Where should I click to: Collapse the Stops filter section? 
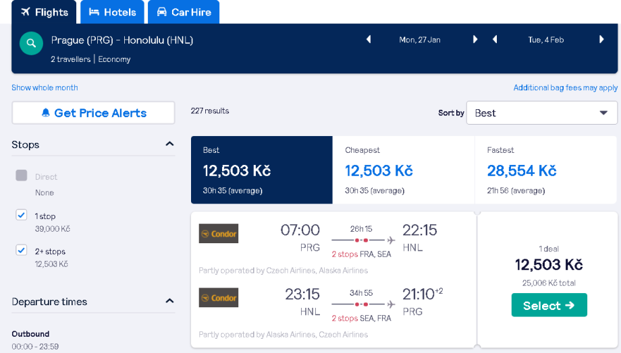(170, 144)
